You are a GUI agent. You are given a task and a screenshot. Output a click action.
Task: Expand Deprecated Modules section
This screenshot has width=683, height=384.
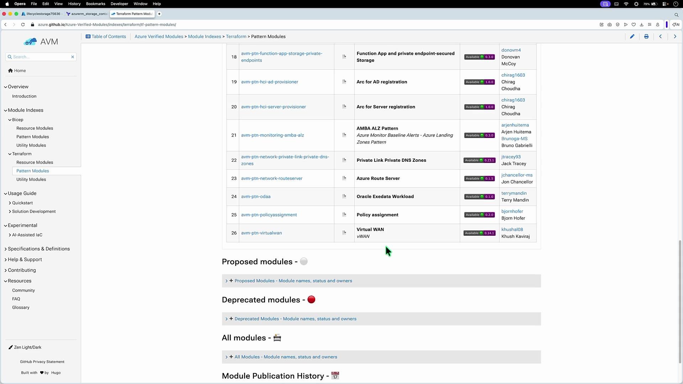381,319
